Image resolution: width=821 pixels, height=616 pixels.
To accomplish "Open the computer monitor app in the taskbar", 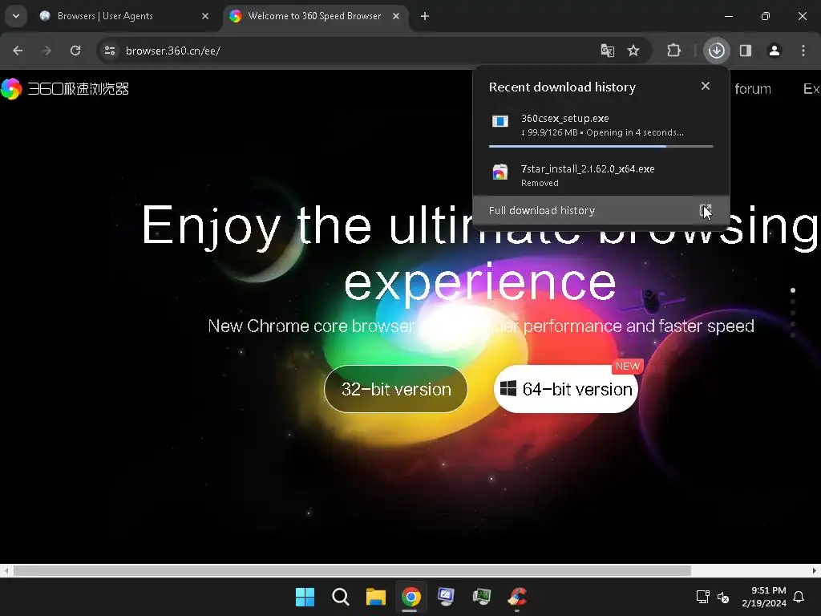I will pyautogui.click(x=446, y=597).
